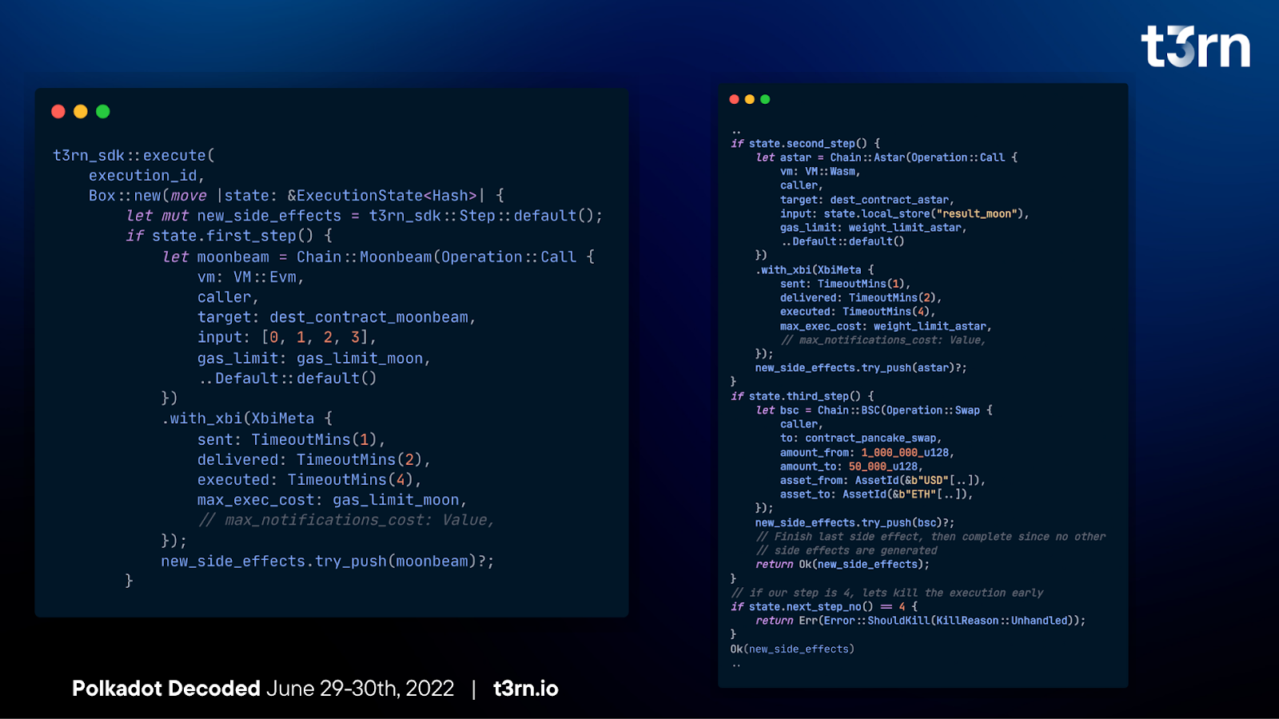The image size is (1279, 719).
Task: Open the t3rn.io link in the footer
Action: click(x=526, y=689)
